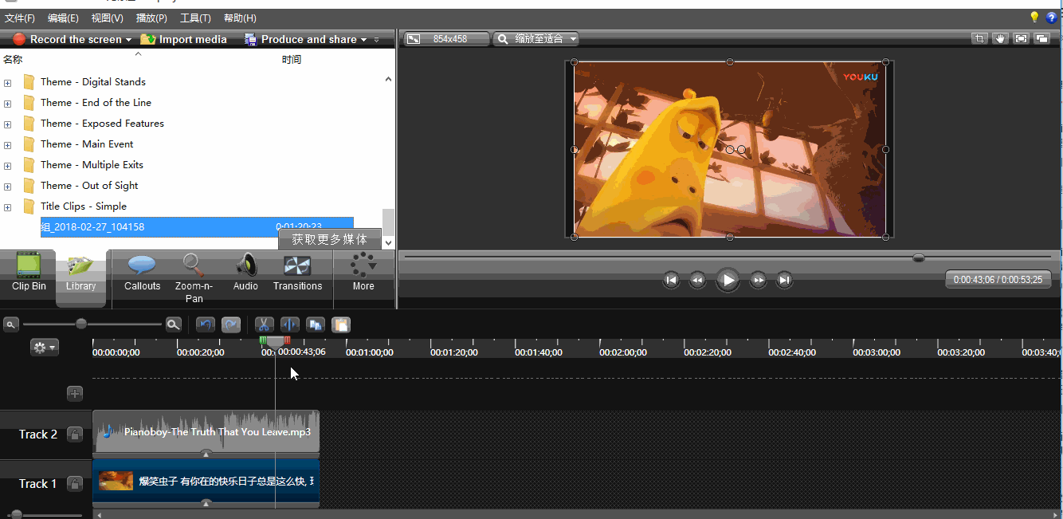Click the rewind step-back button
The height and width of the screenshot is (519, 1063).
[697, 280]
